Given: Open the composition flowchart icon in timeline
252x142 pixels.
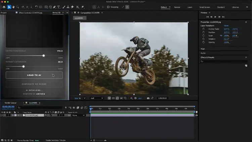Looking at the screenshot, I should click(x=70, y=108).
